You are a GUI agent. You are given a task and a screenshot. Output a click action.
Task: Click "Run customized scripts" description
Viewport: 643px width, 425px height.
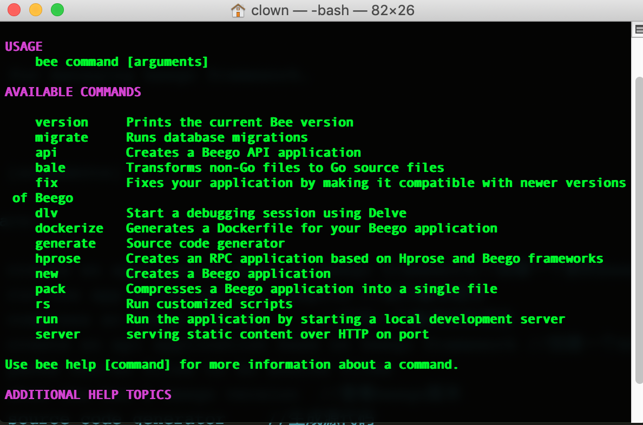coord(209,304)
